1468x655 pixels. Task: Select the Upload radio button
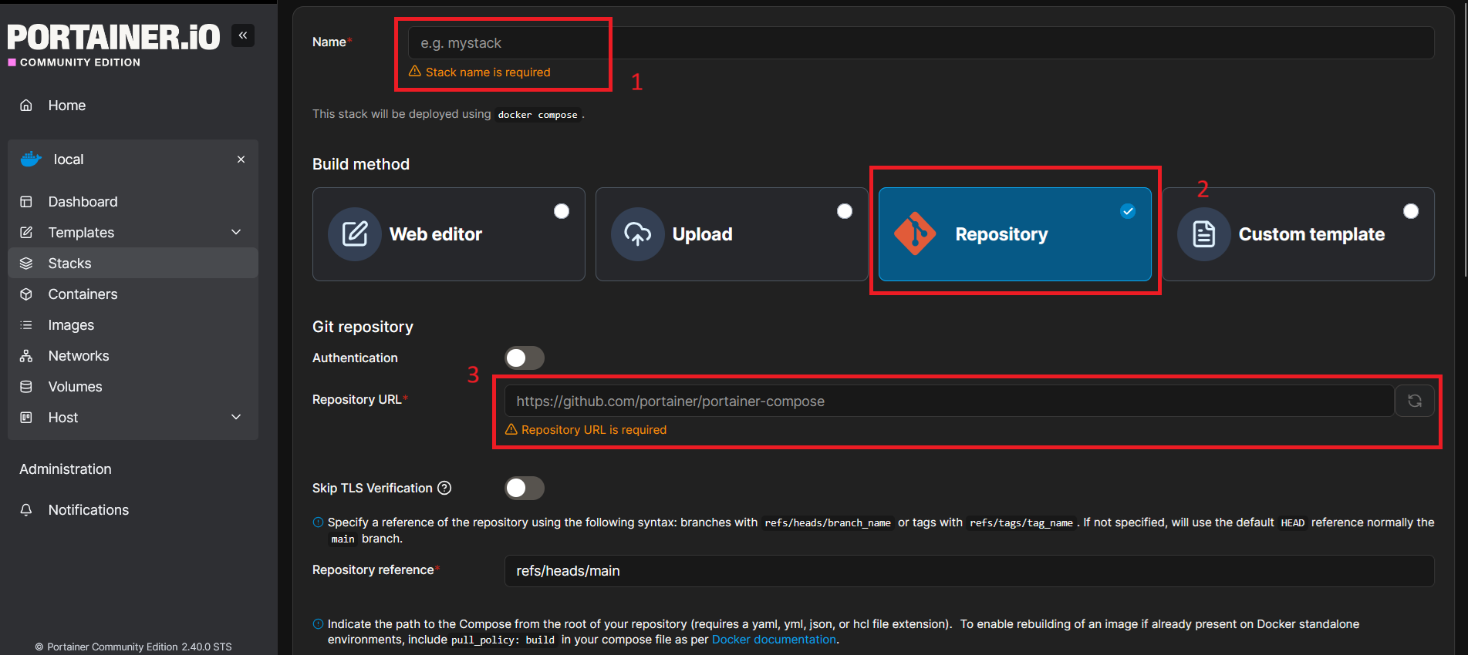click(845, 211)
